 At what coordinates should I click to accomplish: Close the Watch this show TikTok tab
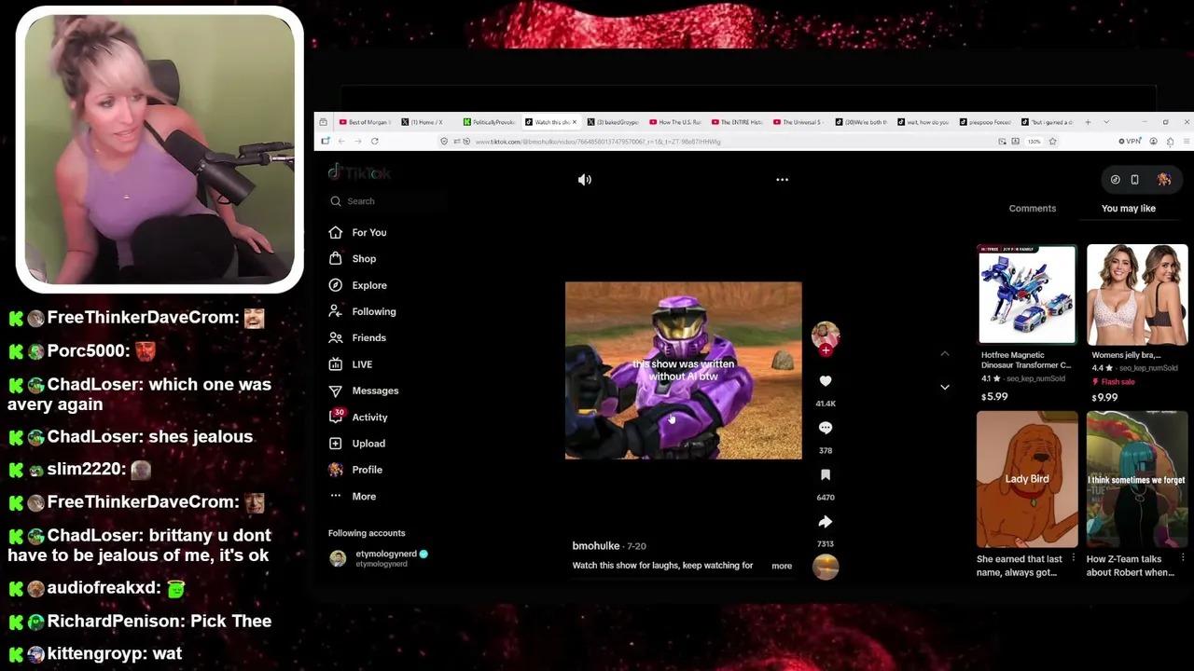(x=574, y=122)
